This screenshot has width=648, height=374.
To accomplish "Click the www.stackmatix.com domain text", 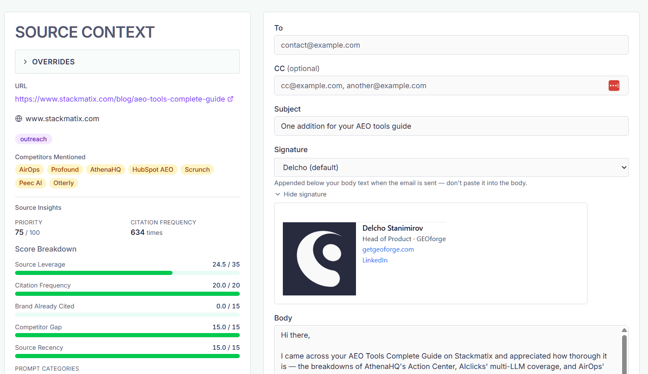I will [x=62, y=119].
